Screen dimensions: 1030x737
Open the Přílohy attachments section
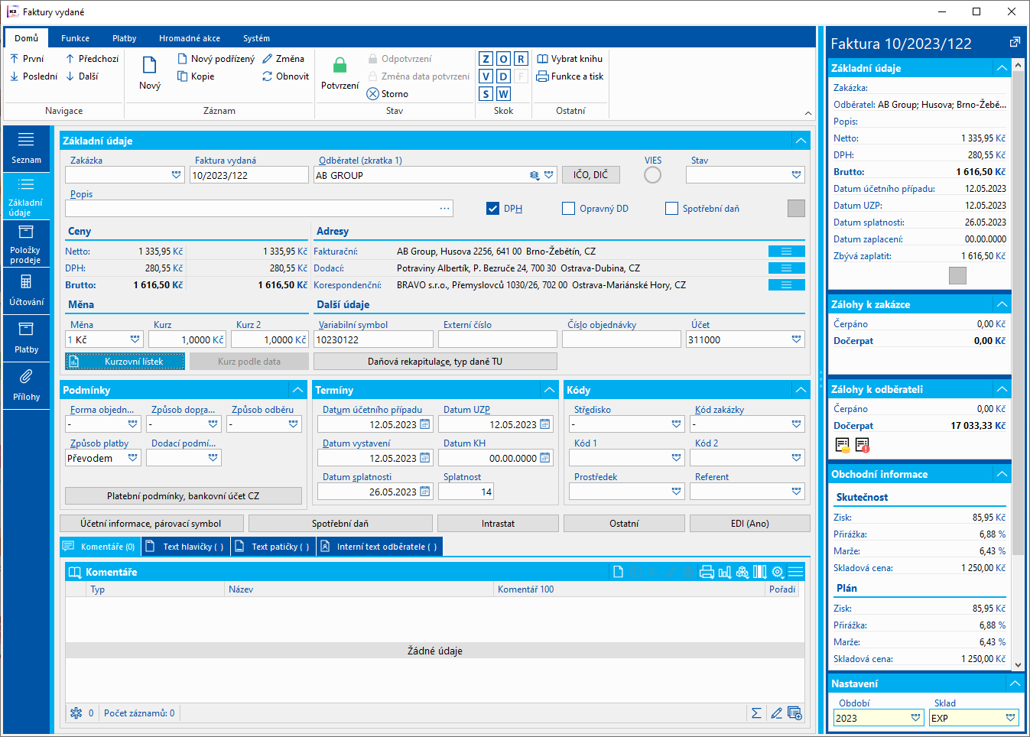pyautogui.click(x=26, y=385)
